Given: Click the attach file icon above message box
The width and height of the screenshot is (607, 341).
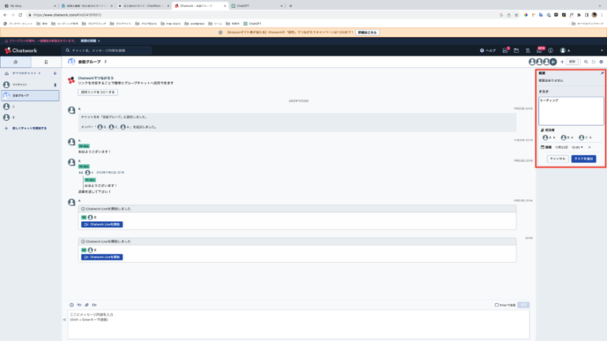Looking at the screenshot, I should [x=85, y=304].
